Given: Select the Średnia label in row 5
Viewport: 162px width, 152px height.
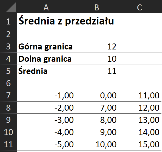Looking at the screenshot, I should [46, 71].
